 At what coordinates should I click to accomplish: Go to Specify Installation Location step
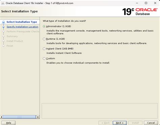[x=22, y=27]
